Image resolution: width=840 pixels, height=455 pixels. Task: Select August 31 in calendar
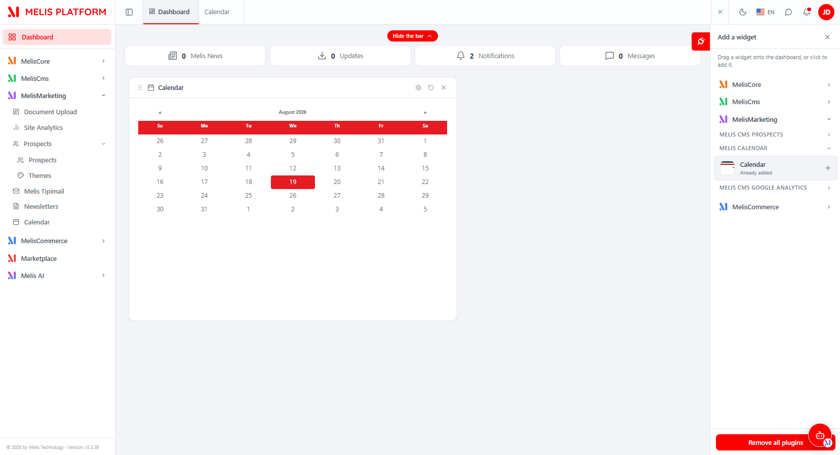(204, 209)
